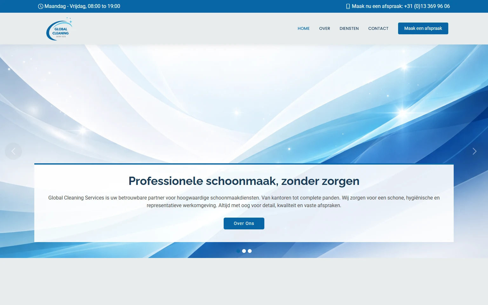Go to previous slide with left arrow
This screenshot has height=305, width=488.
tap(13, 151)
